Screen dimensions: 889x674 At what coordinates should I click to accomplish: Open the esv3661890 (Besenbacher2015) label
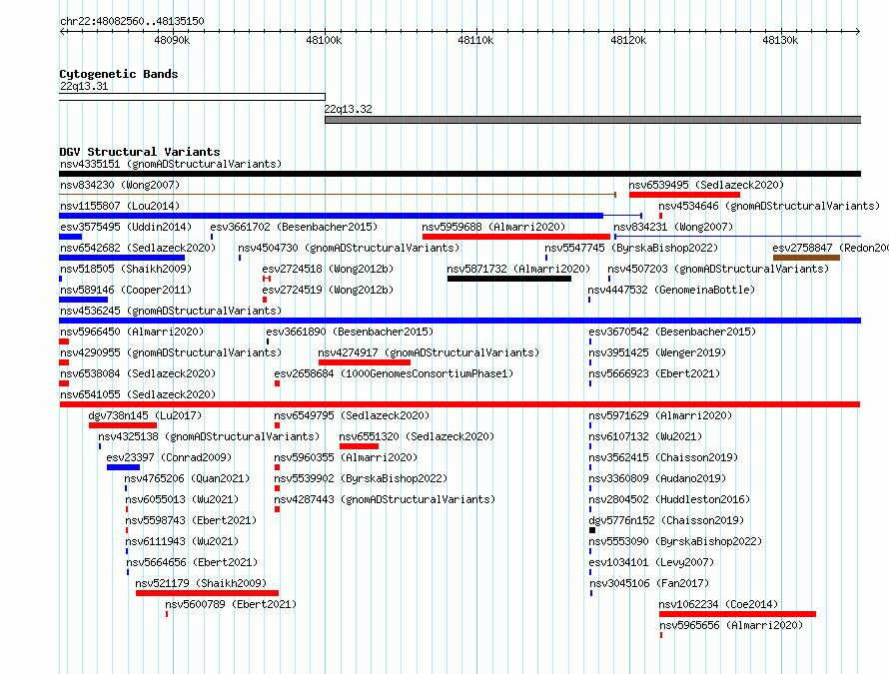(x=350, y=332)
